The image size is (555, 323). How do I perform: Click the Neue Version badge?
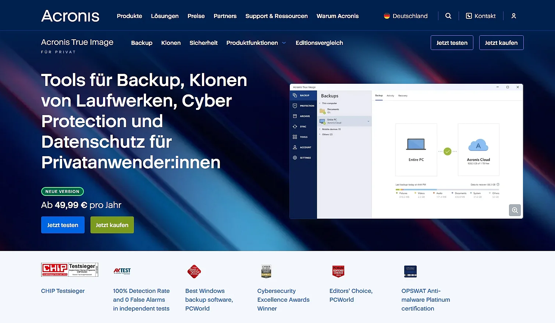(x=63, y=191)
